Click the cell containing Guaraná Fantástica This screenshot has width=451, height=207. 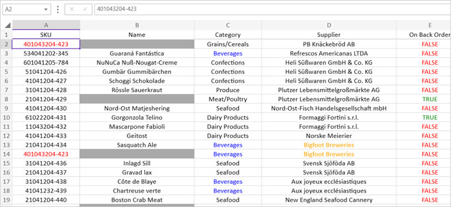[x=137, y=54]
